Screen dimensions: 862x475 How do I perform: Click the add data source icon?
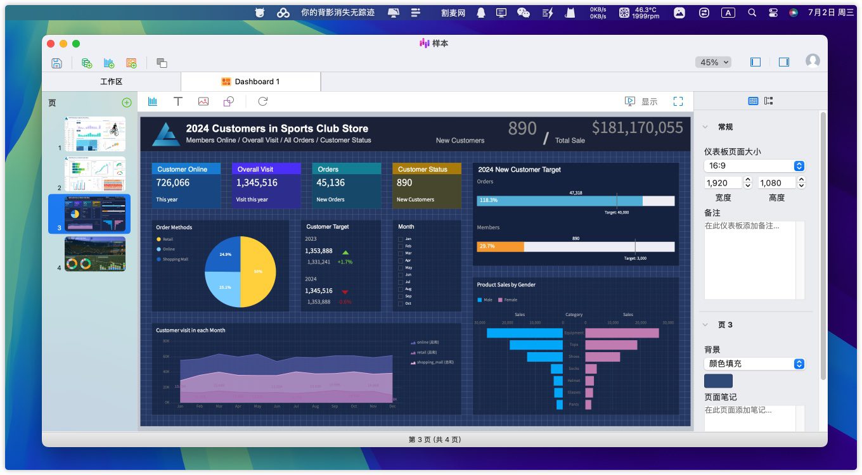point(87,63)
